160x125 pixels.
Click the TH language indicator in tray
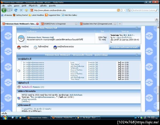(135, 118)
